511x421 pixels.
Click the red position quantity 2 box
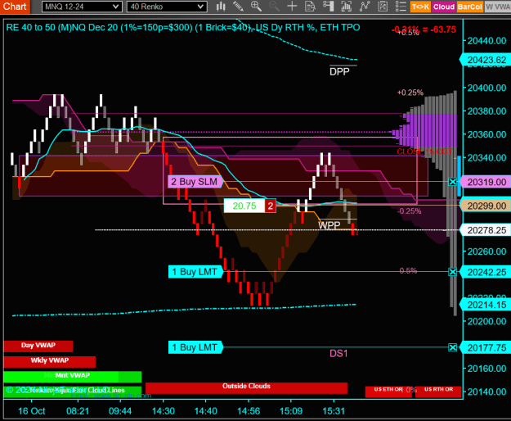point(270,206)
